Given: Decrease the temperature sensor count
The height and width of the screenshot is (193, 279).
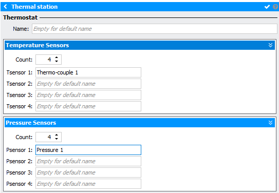Looking at the screenshot, I should tap(57, 61).
